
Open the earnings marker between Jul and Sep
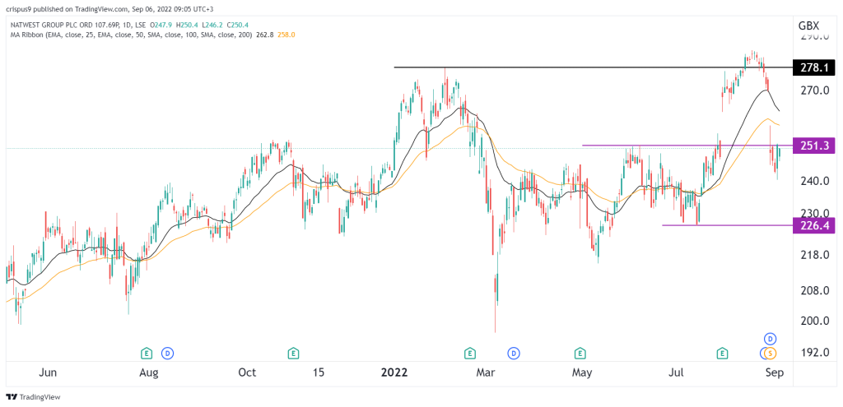click(723, 353)
